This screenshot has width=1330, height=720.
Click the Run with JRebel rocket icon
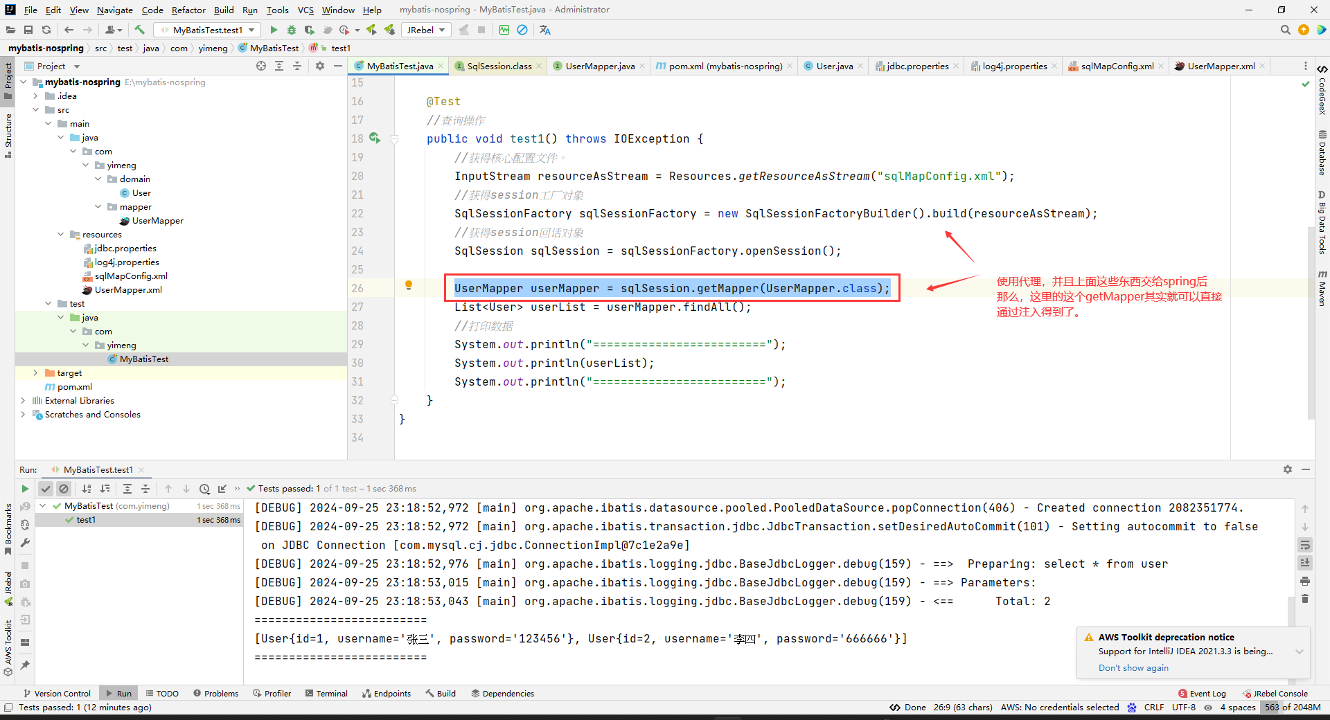point(371,30)
